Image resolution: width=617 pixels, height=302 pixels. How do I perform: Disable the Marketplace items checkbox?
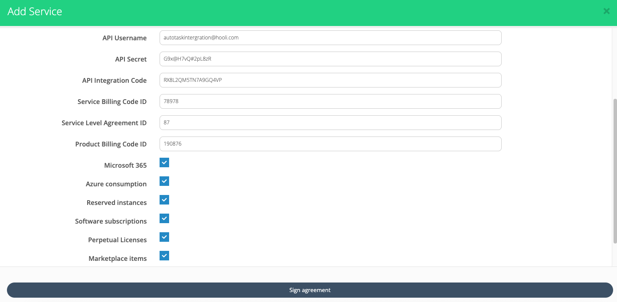tap(164, 256)
